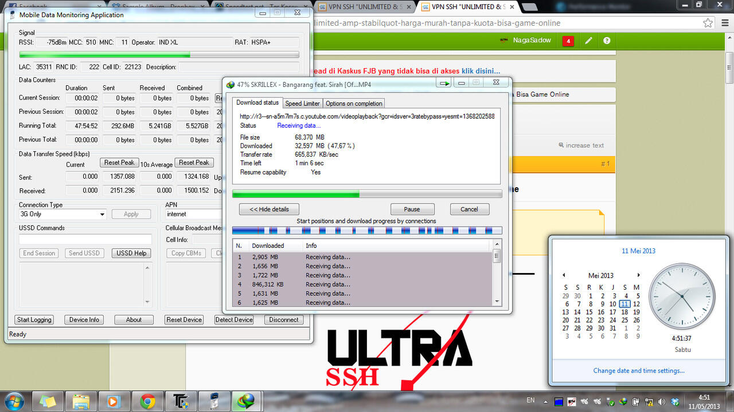734x412 pixels.
Task: Click the Description field in Signal section
Action: (239, 67)
